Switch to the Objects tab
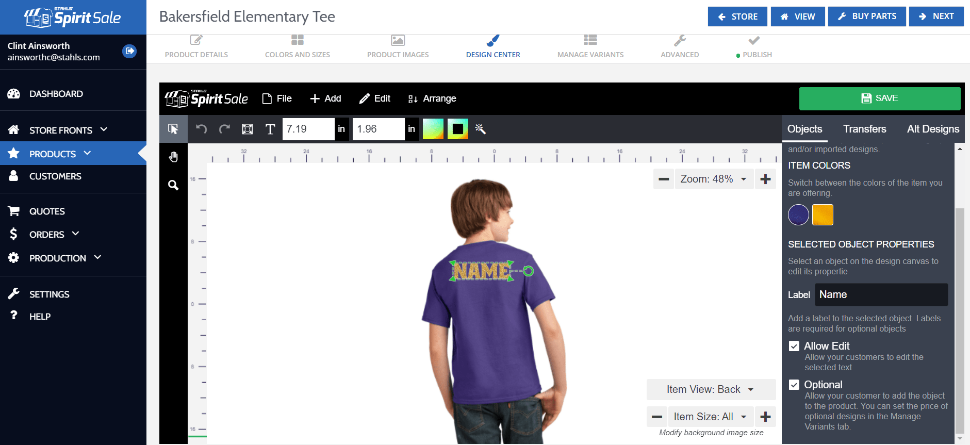The height and width of the screenshot is (445, 970). (804, 129)
